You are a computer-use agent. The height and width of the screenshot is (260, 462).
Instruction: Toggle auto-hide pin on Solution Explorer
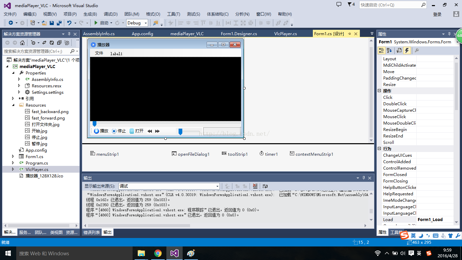(69, 34)
